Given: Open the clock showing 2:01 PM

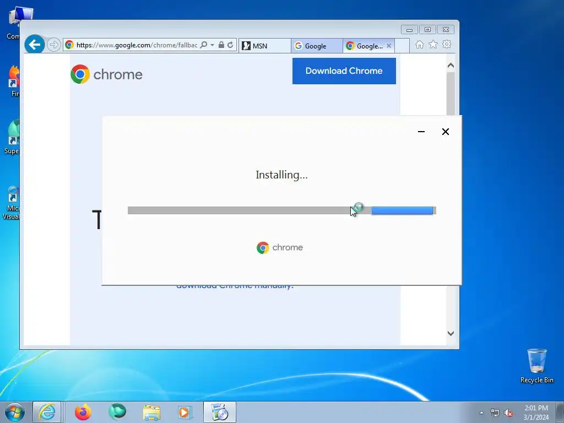Looking at the screenshot, I should (536, 413).
